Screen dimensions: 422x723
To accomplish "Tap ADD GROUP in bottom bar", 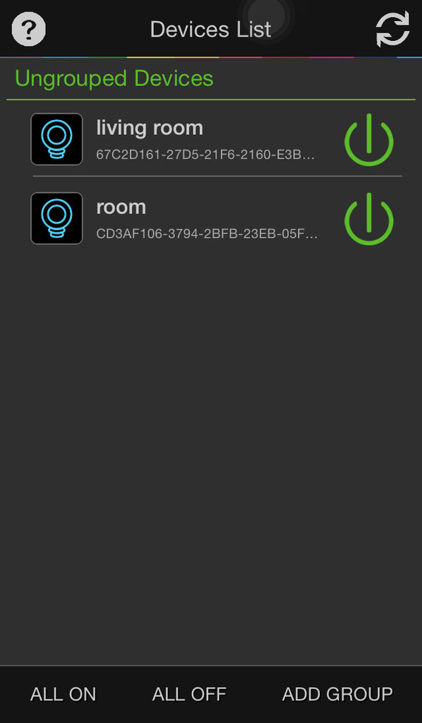I will click(337, 694).
